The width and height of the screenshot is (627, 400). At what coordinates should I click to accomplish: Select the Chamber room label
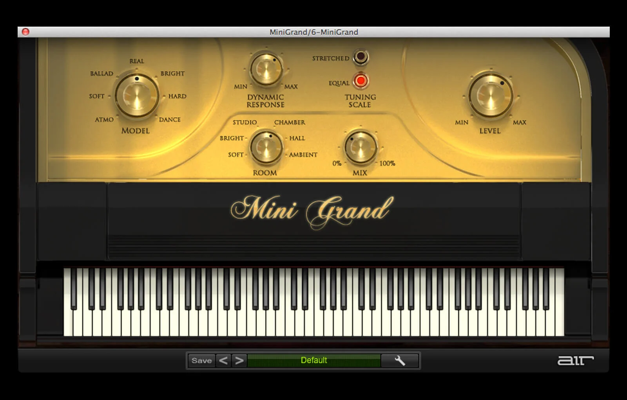pyautogui.click(x=290, y=123)
